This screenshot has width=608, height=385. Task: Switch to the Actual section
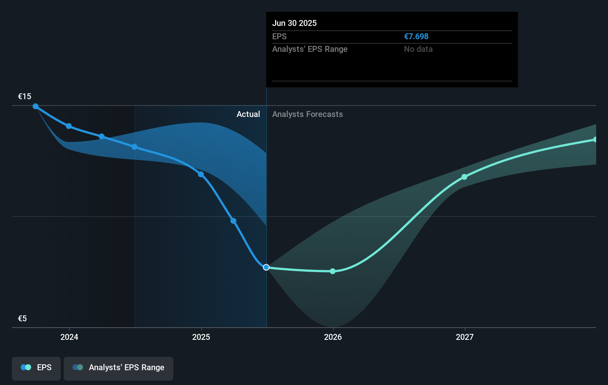click(x=248, y=114)
